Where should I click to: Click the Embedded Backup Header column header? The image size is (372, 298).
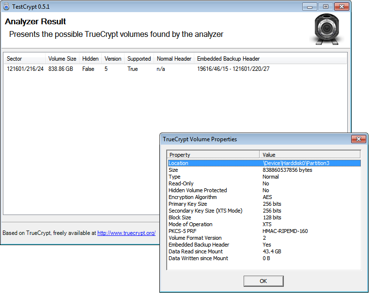click(270, 59)
